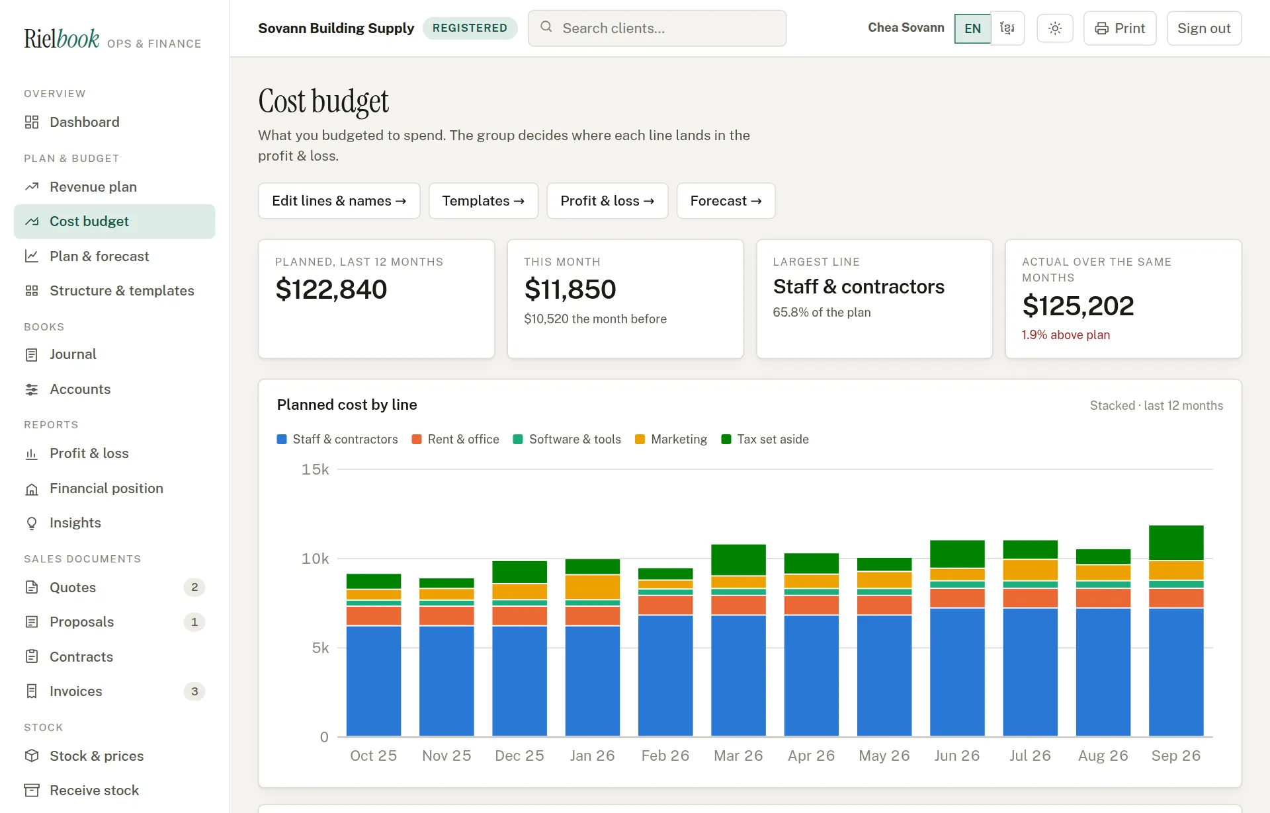
Task: Open Dashboard grid icon in sidebar
Action: point(32,122)
